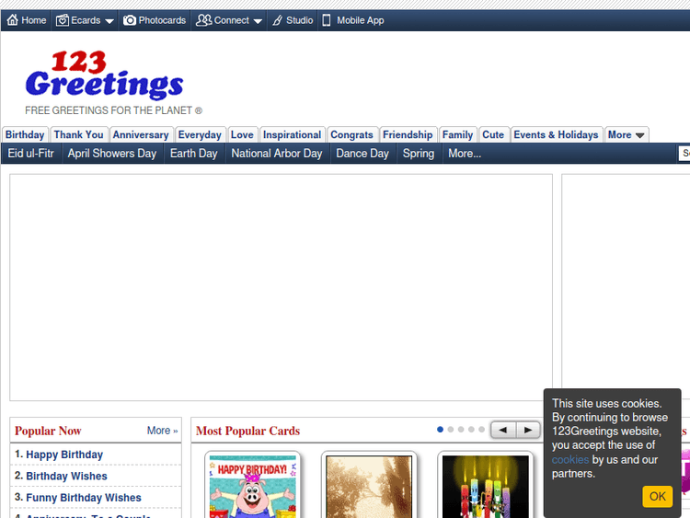The image size is (690, 518).
Task: Open the Everyday category tab
Action: [x=200, y=134]
